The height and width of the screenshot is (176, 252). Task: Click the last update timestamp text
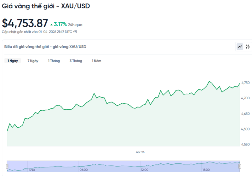pyautogui.click(x=40, y=32)
